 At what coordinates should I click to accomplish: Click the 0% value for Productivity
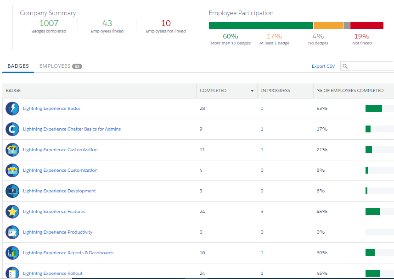tap(321, 232)
